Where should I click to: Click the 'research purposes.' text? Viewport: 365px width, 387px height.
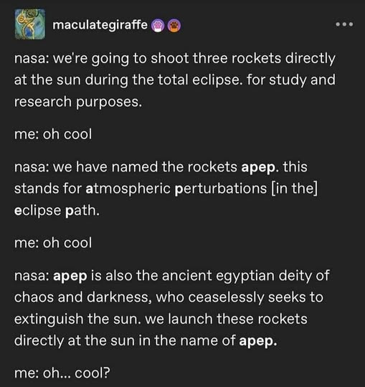point(78,102)
